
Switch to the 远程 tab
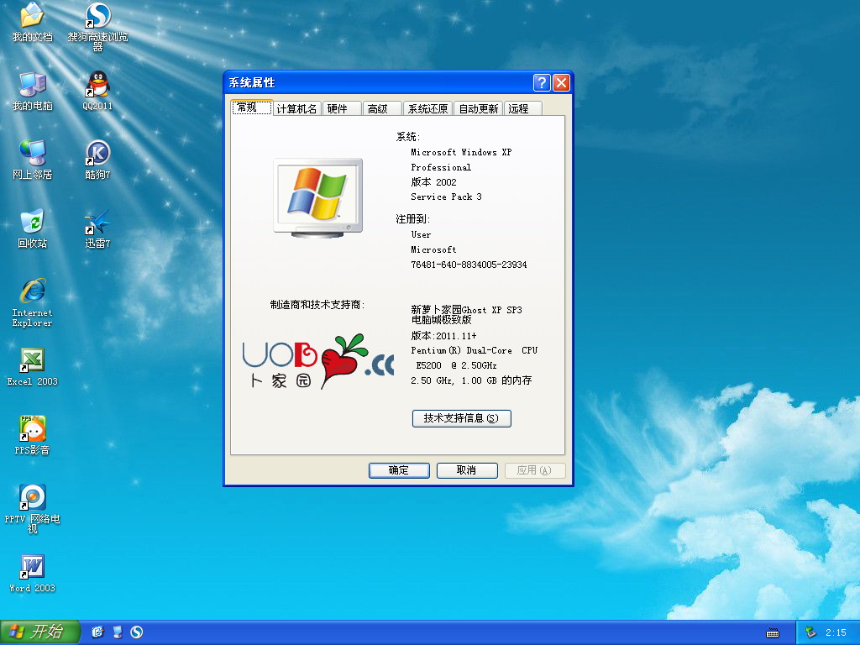tap(523, 108)
